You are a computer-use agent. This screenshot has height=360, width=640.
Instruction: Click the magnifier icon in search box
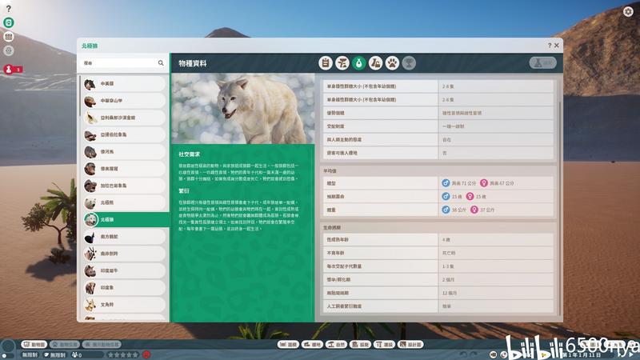pyautogui.click(x=161, y=63)
